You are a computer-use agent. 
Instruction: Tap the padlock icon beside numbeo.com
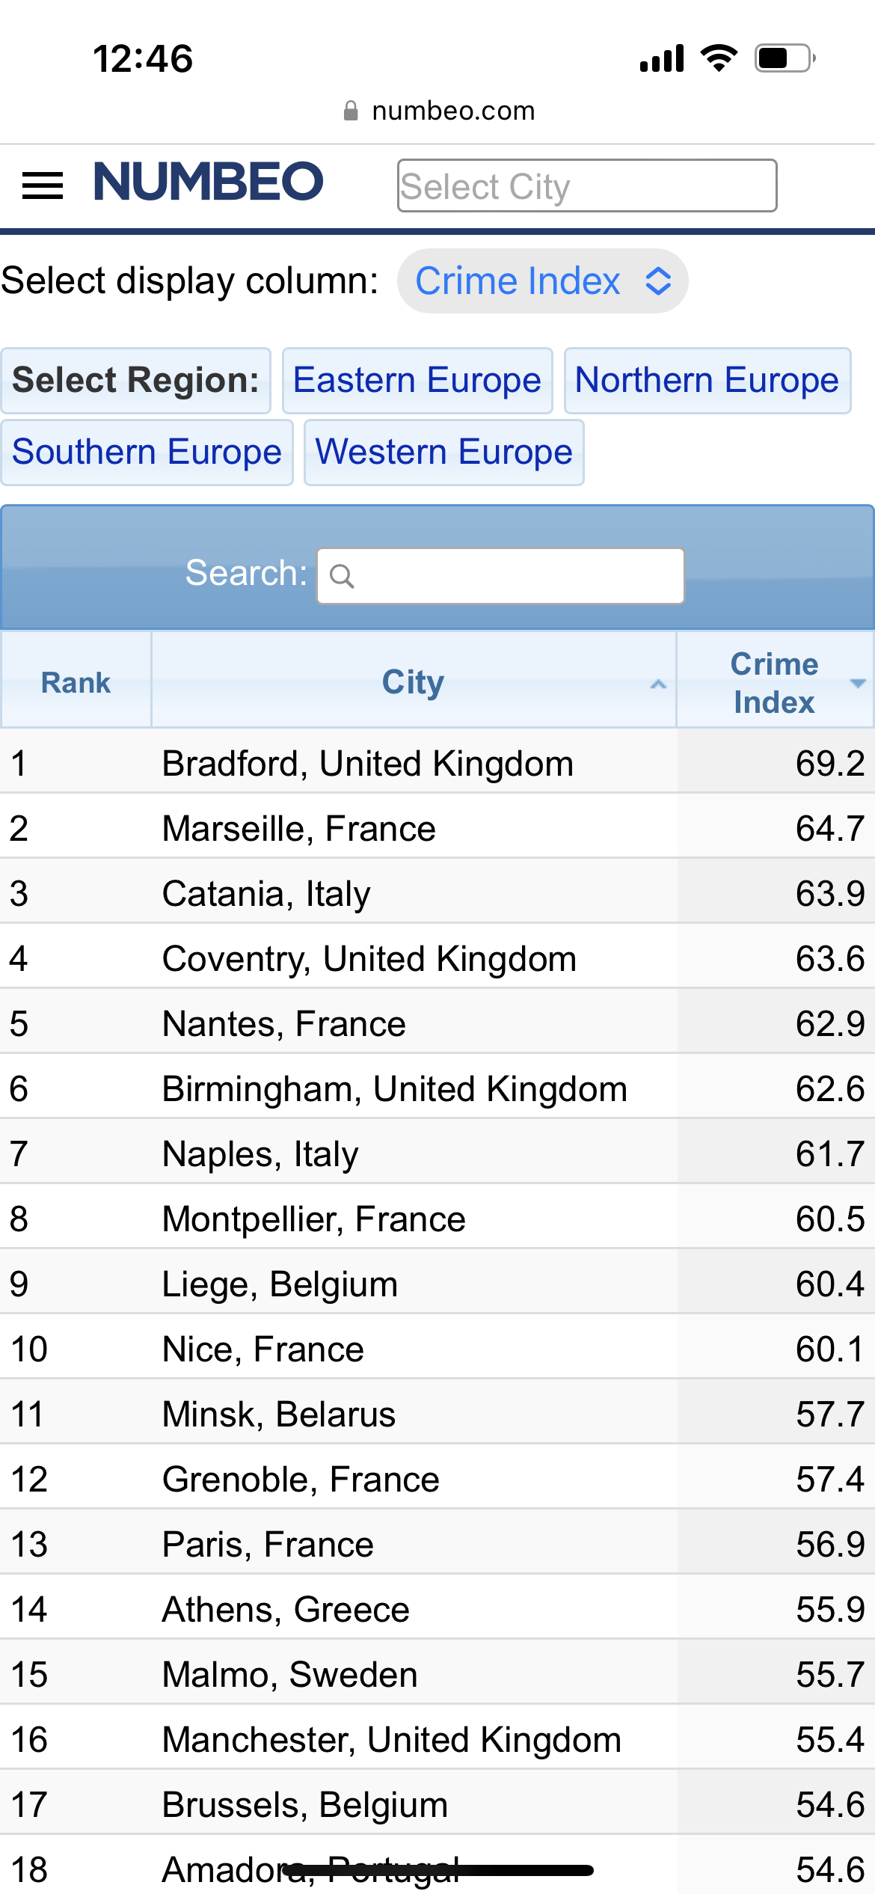click(x=350, y=111)
